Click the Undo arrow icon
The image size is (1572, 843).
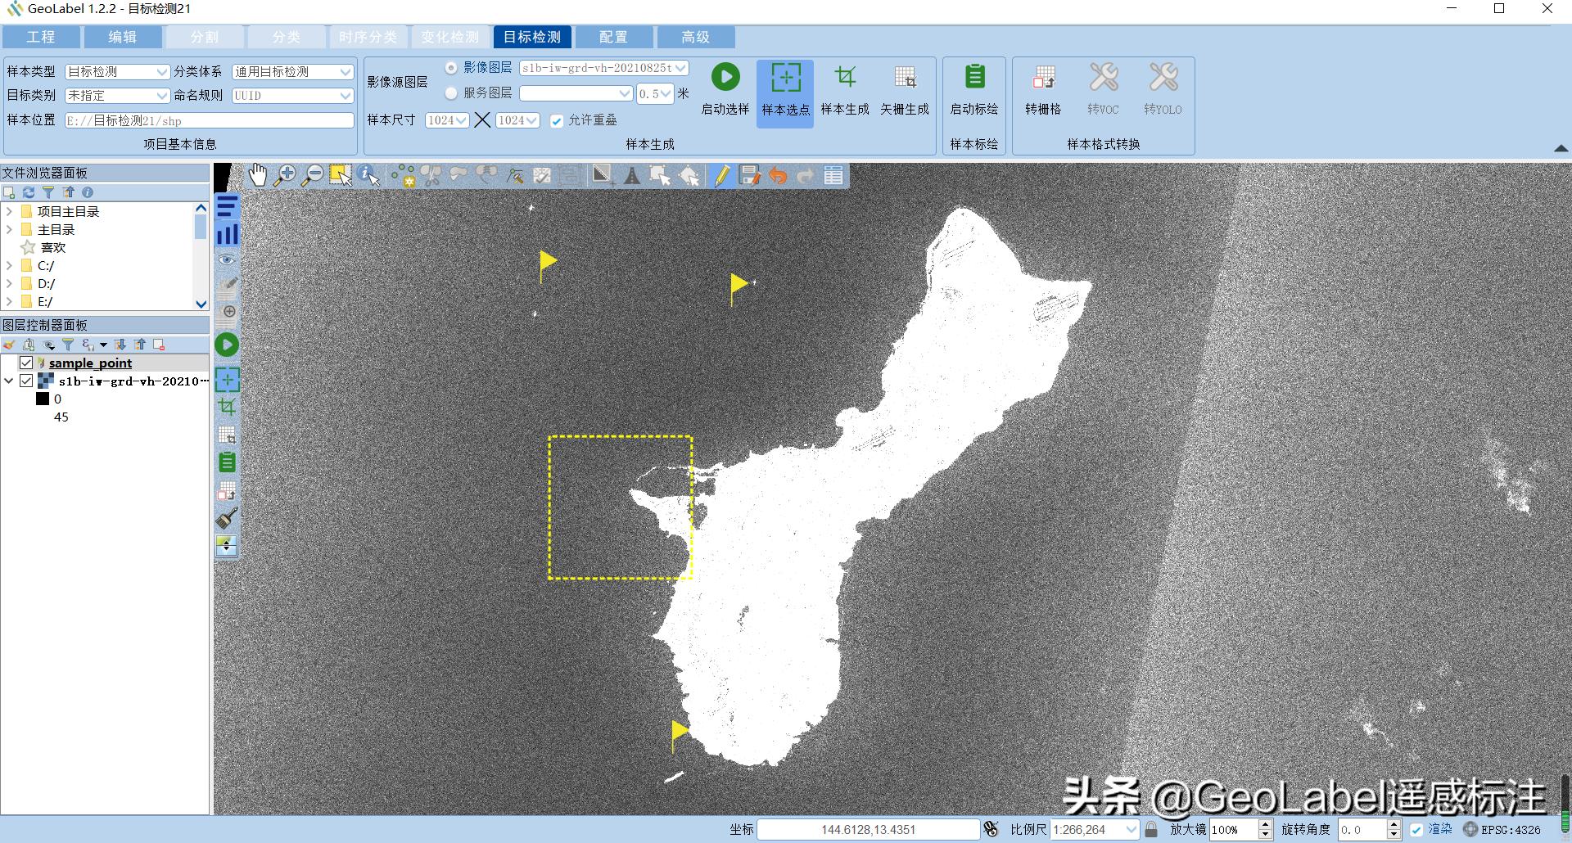777,175
